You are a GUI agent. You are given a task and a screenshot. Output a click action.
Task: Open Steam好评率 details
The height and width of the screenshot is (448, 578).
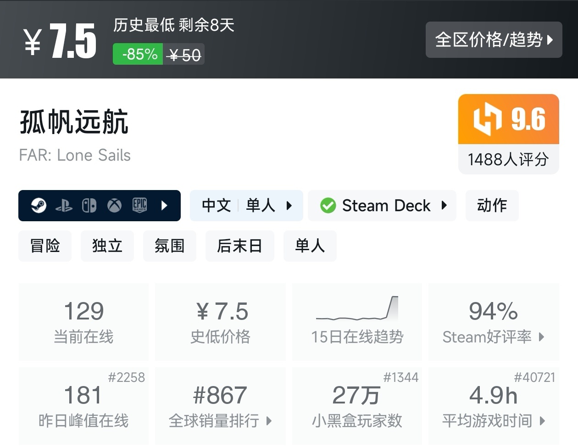click(493, 337)
